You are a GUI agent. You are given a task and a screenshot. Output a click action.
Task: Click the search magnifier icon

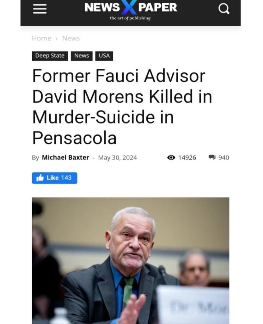click(x=224, y=9)
